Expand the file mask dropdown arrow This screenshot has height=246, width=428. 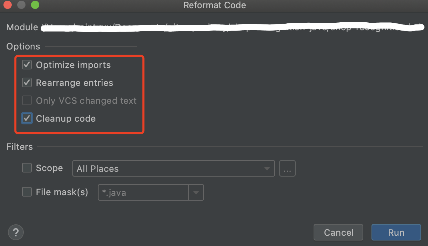pyautogui.click(x=196, y=193)
